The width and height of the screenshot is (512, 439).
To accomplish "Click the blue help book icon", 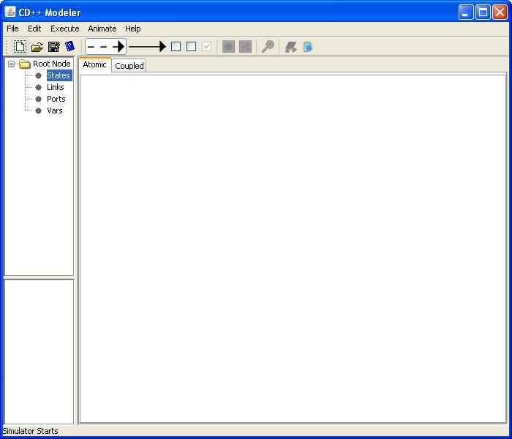I will coord(69,46).
